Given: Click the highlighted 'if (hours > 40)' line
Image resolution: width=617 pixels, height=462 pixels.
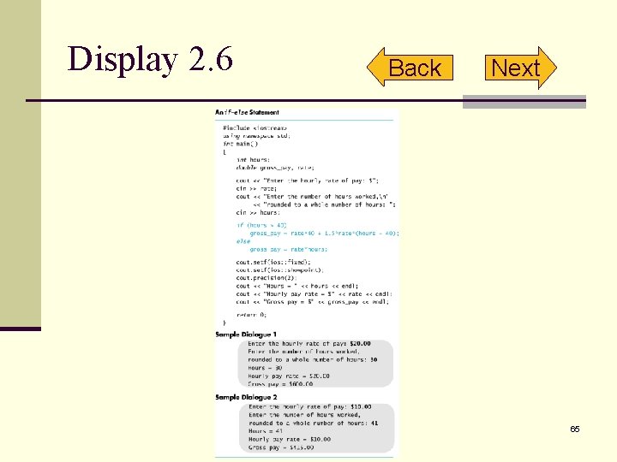Looking at the screenshot, I should 261,225.
